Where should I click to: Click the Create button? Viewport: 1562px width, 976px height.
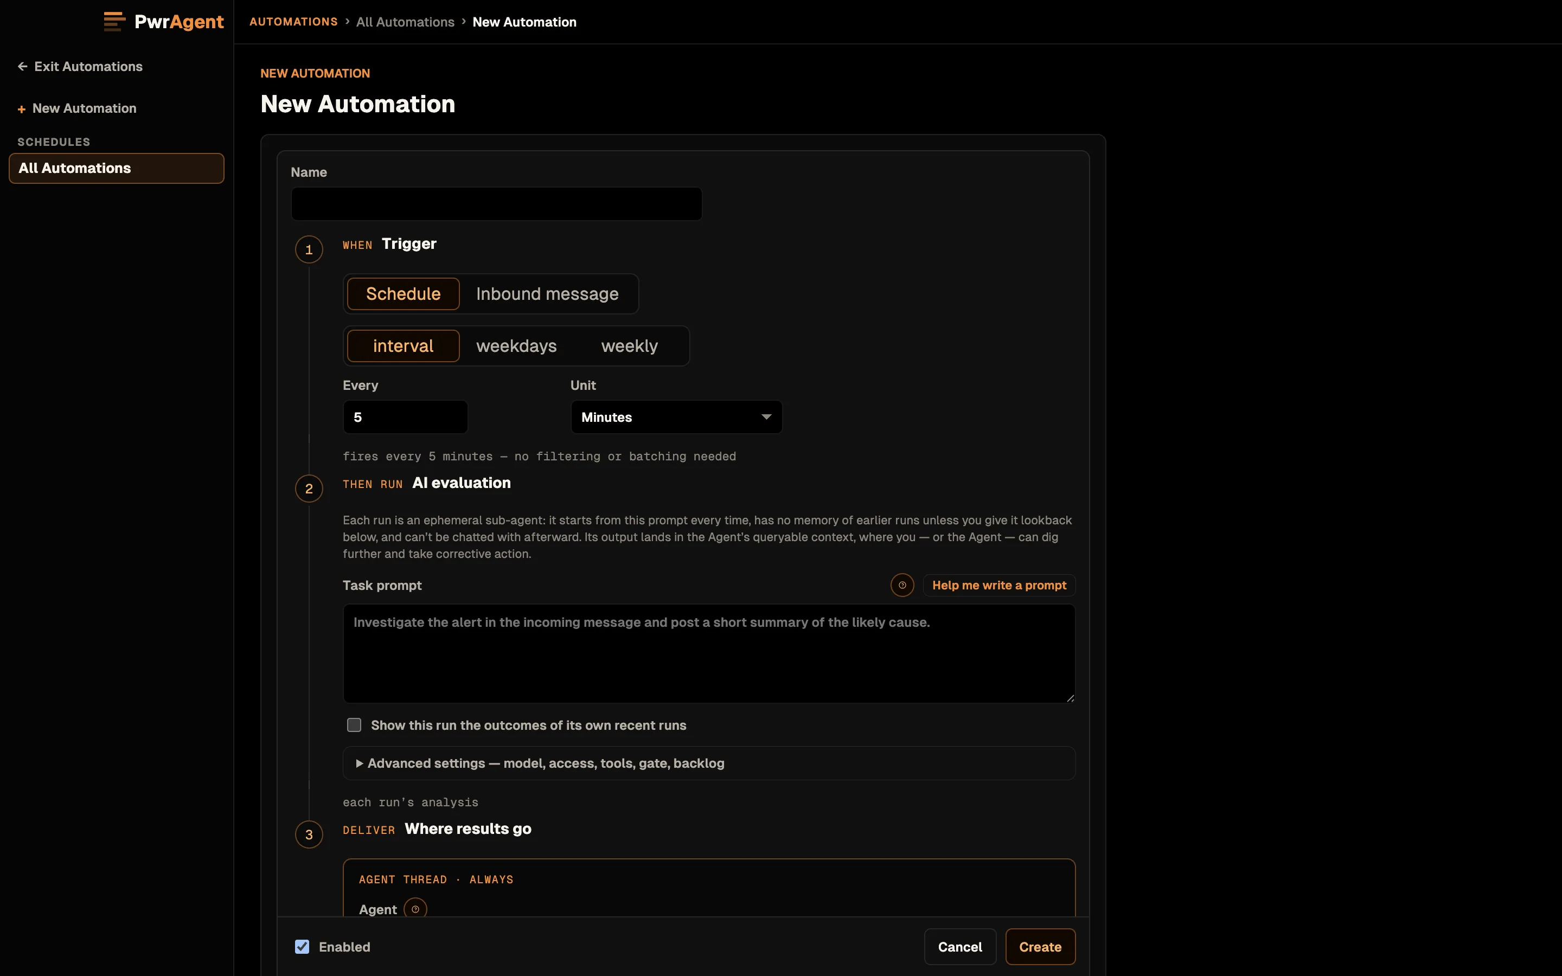coord(1040,947)
